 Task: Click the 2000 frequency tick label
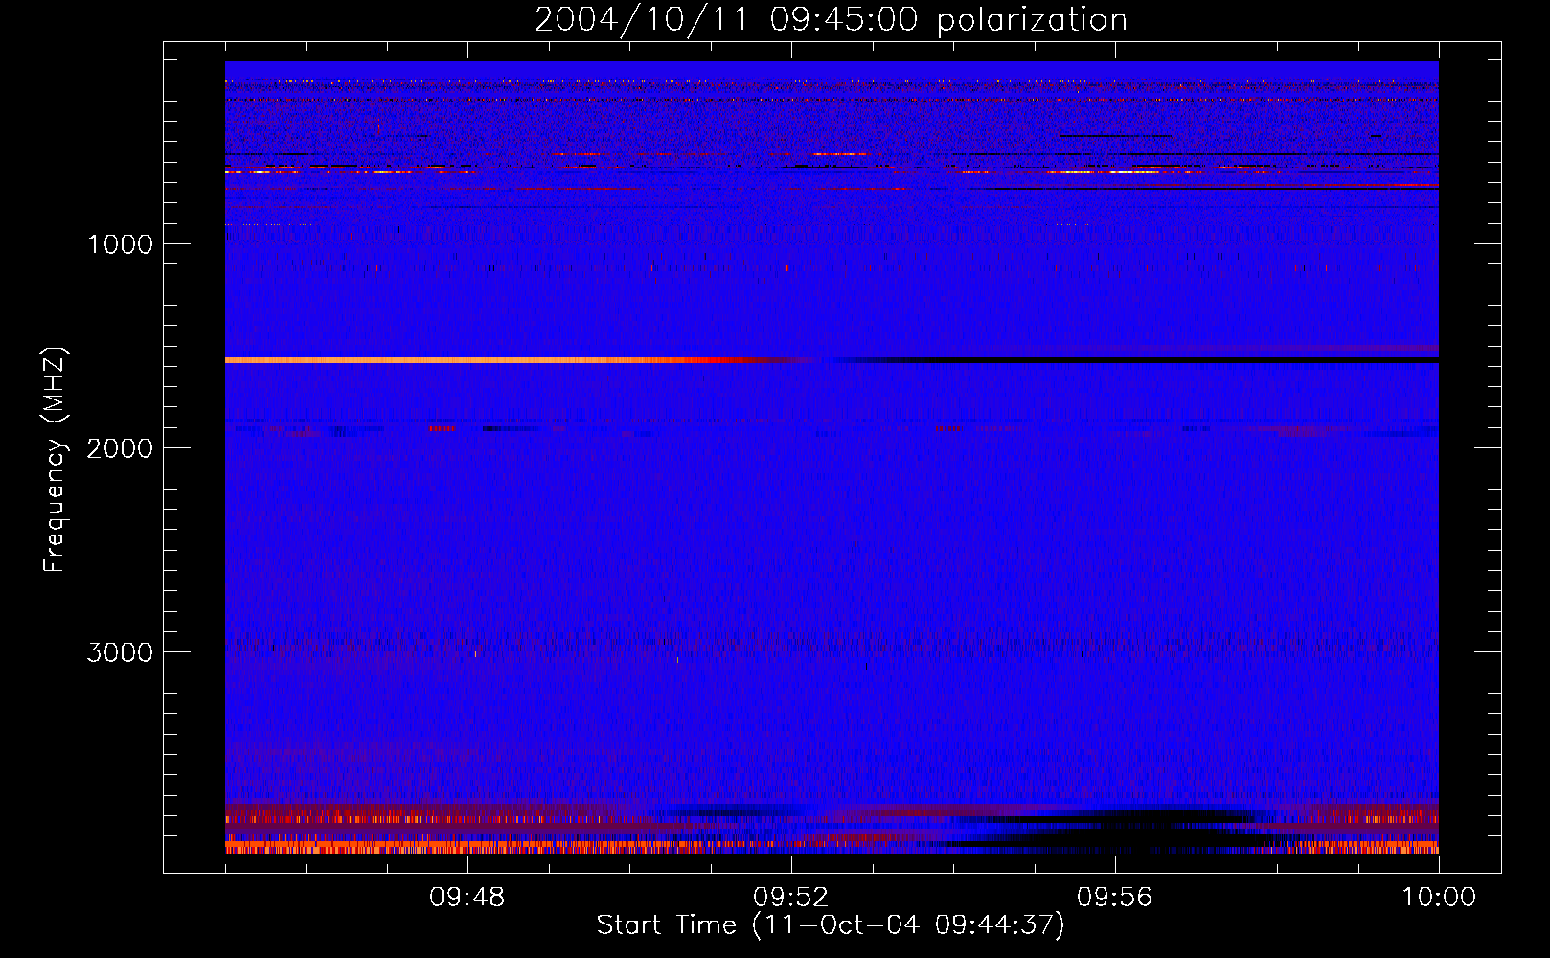pyautogui.click(x=120, y=448)
